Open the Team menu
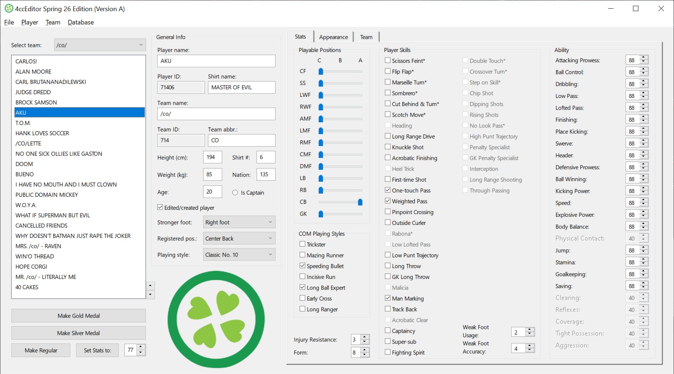Image resolution: width=674 pixels, height=374 pixels. (53, 22)
